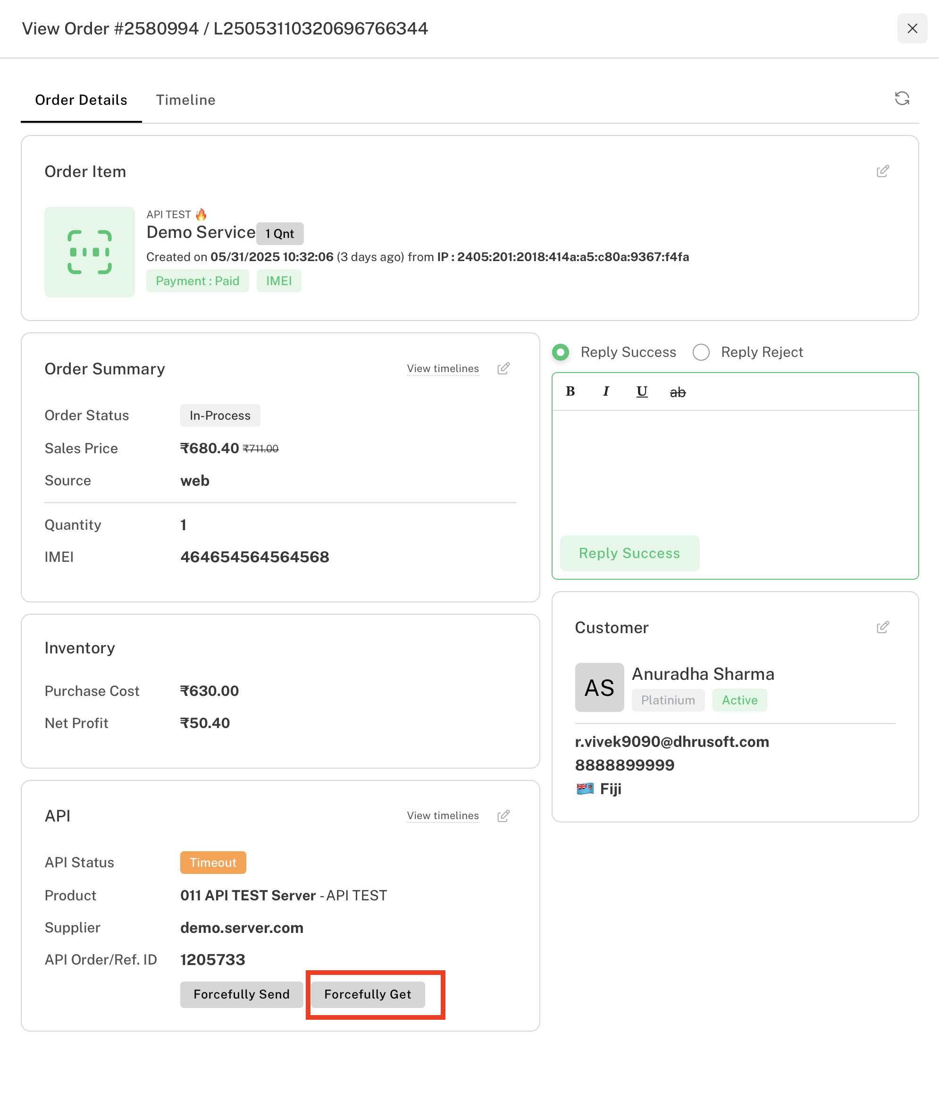The height and width of the screenshot is (1101, 939).
Task: Toggle italic formatting in reply editor
Action: pyautogui.click(x=606, y=391)
